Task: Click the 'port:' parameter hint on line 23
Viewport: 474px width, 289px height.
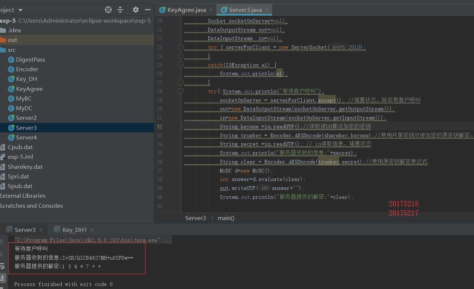Action: 338,47
